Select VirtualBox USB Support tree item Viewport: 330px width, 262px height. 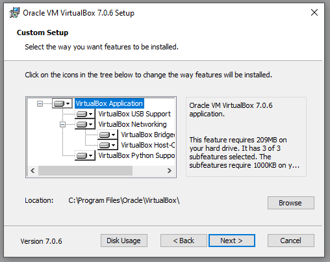[134, 114]
